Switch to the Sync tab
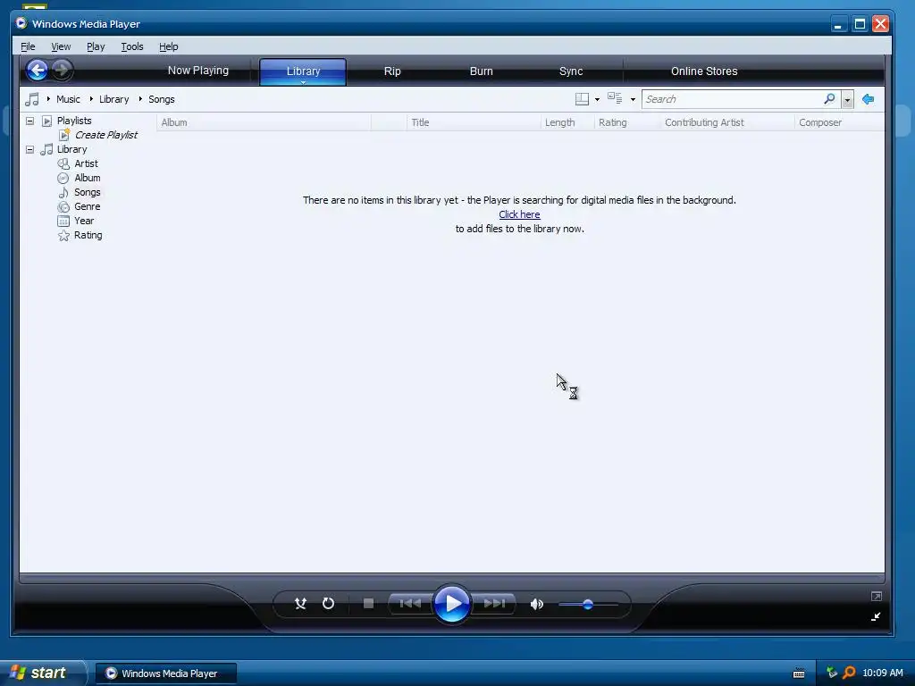The width and height of the screenshot is (915, 686). pos(571,71)
